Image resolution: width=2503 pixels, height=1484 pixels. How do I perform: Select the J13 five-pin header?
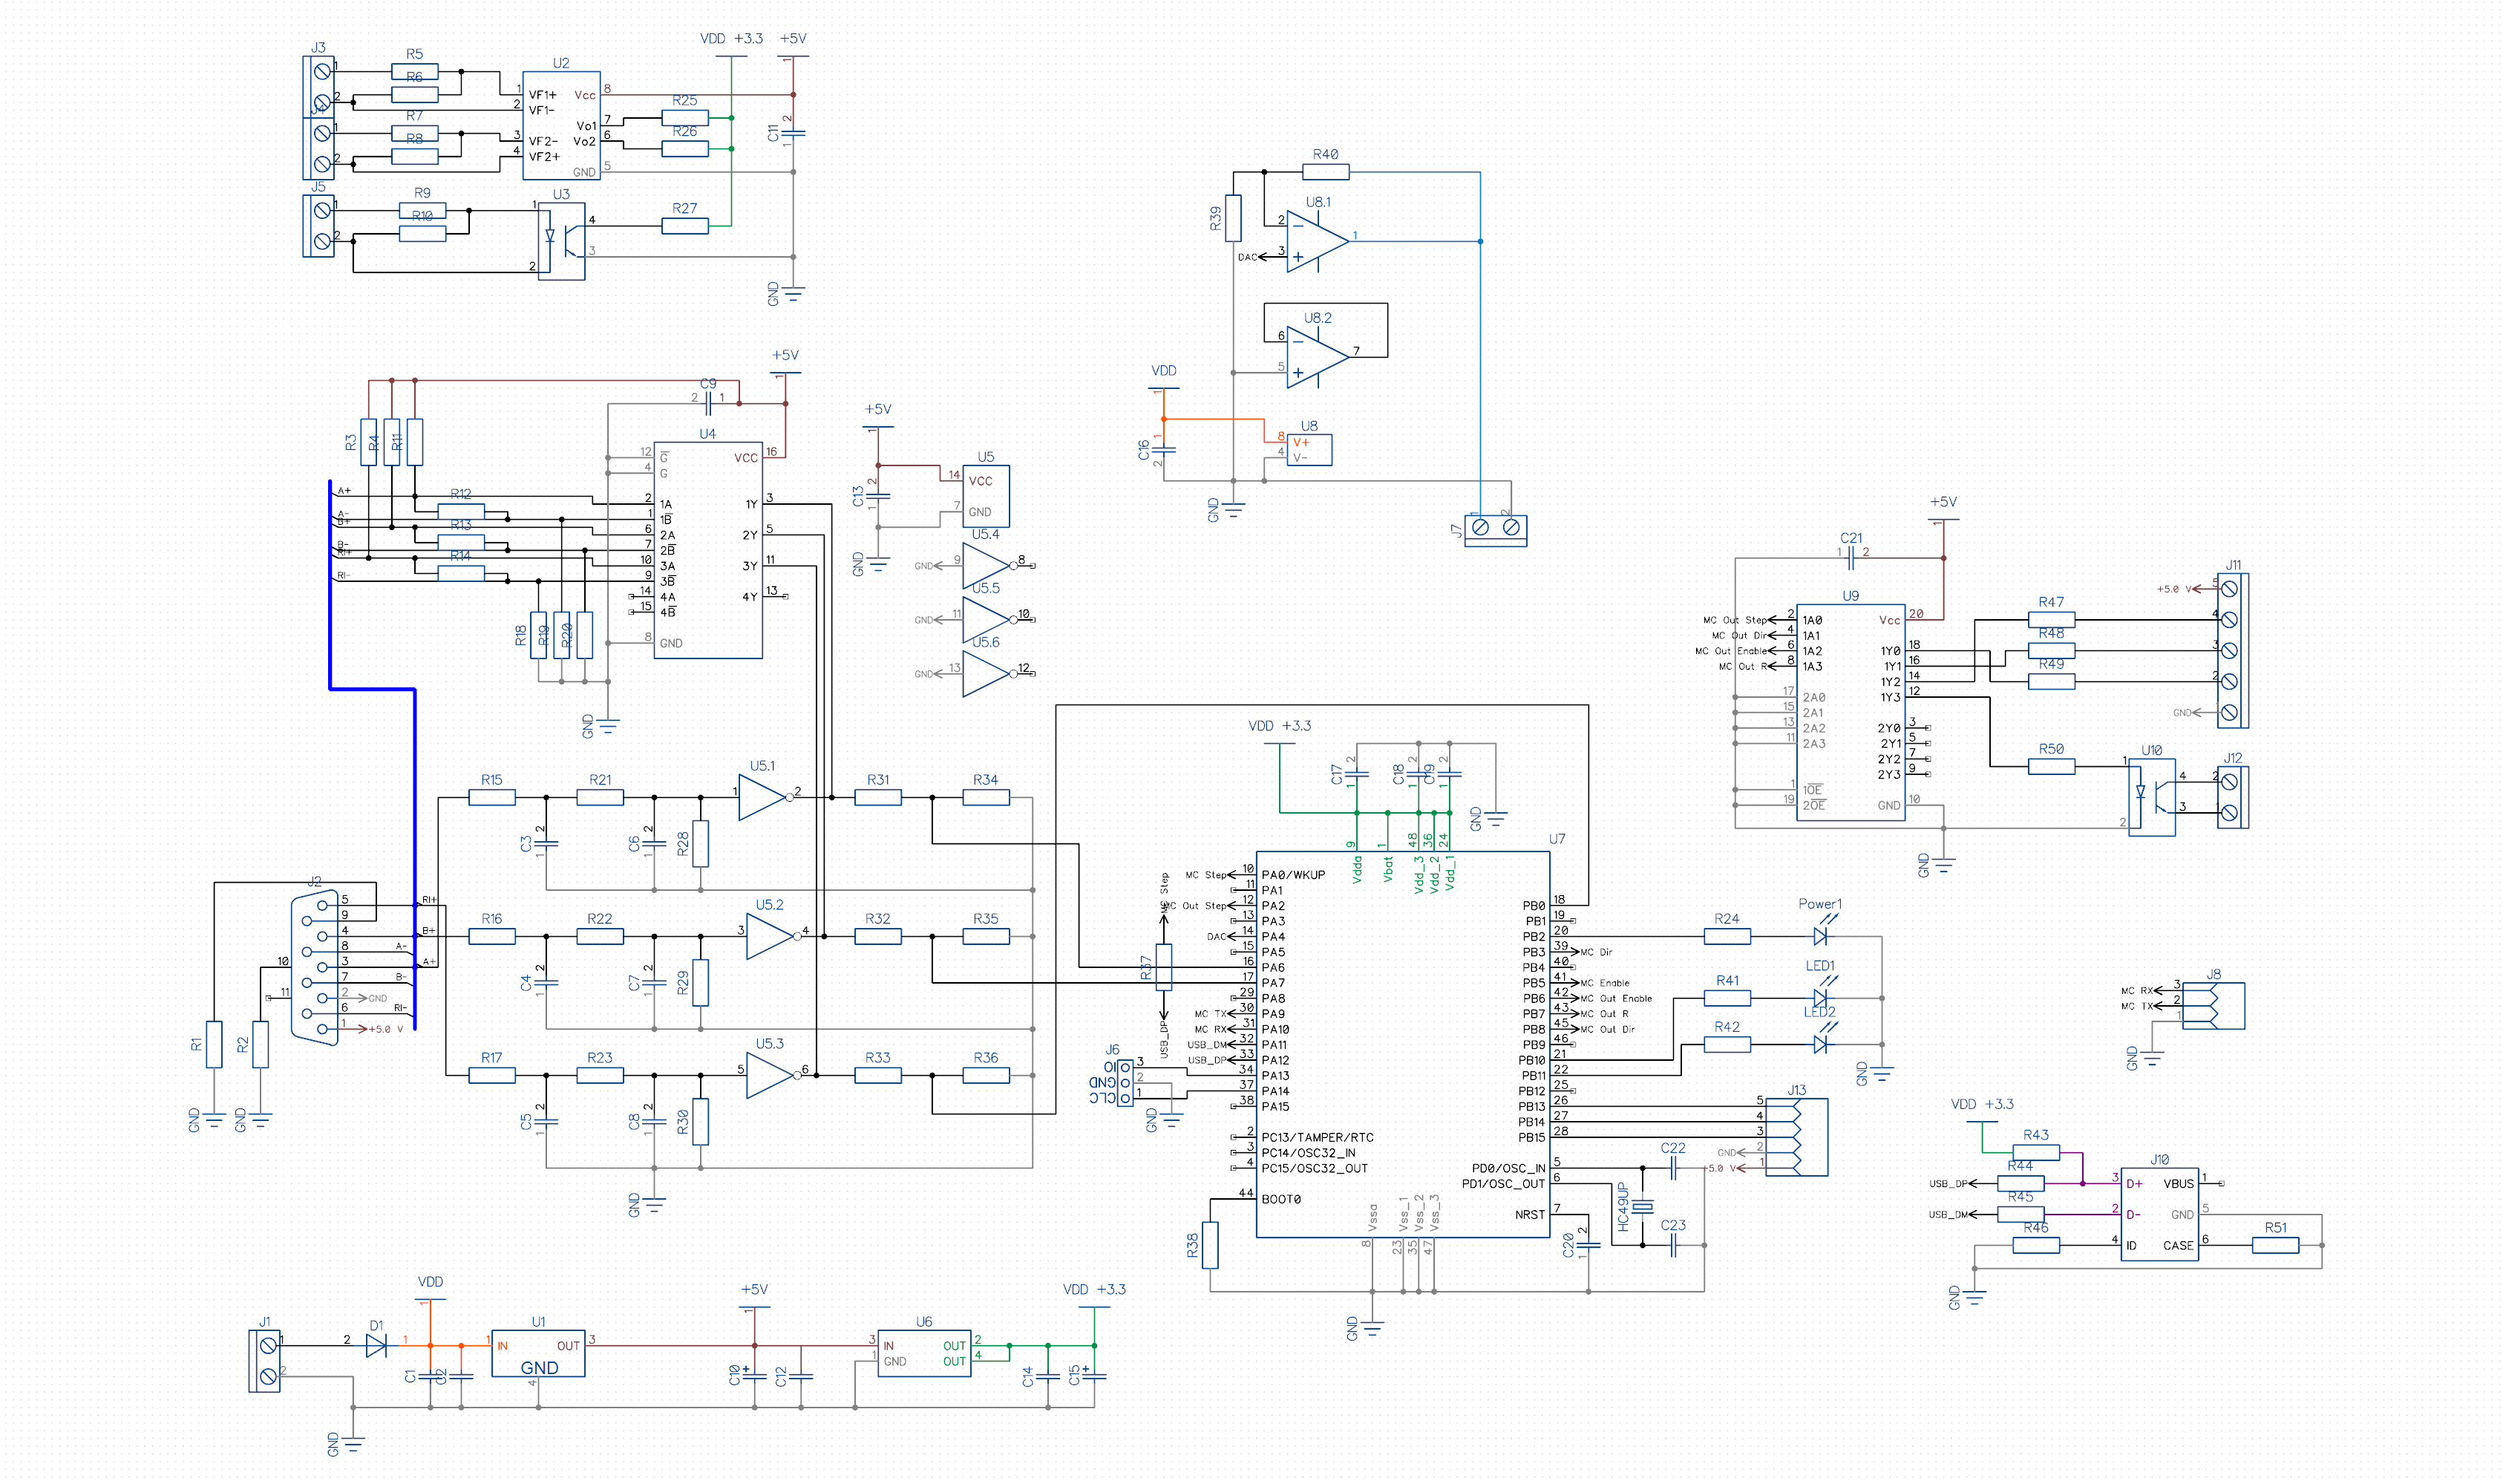pyautogui.click(x=1796, y=1137)
